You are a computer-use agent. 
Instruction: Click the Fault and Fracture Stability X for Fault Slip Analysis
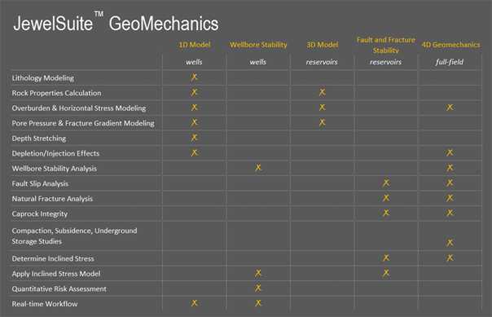(x=385, y=183)
